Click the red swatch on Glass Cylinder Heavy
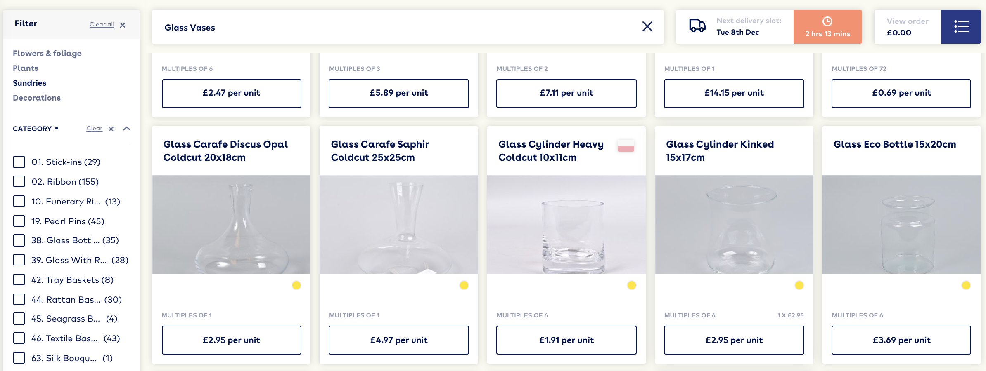The width and height of the screenshot is (986, 371). (x=626, y=146)
